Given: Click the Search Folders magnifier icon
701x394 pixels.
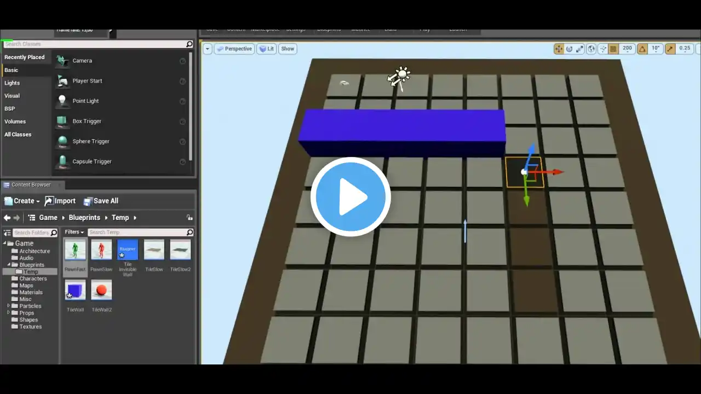Looking at the screenshot, I should click(x=54, y=233).
